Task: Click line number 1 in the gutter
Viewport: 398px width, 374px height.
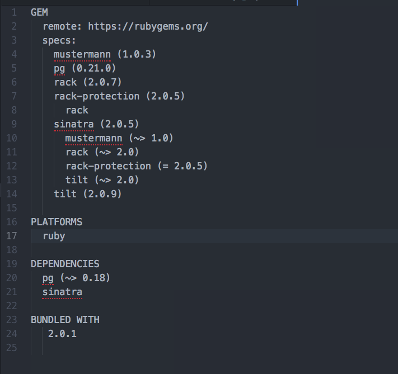Action: coord(14,12)
